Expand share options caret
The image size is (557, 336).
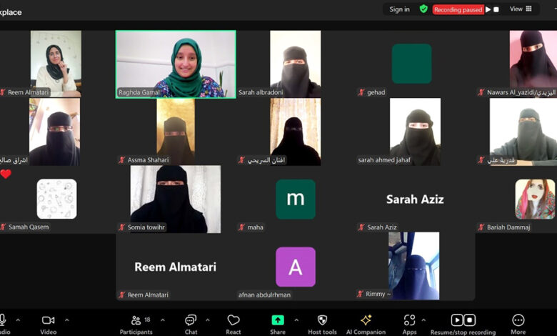pyautogui.click(x=296, y=320)
